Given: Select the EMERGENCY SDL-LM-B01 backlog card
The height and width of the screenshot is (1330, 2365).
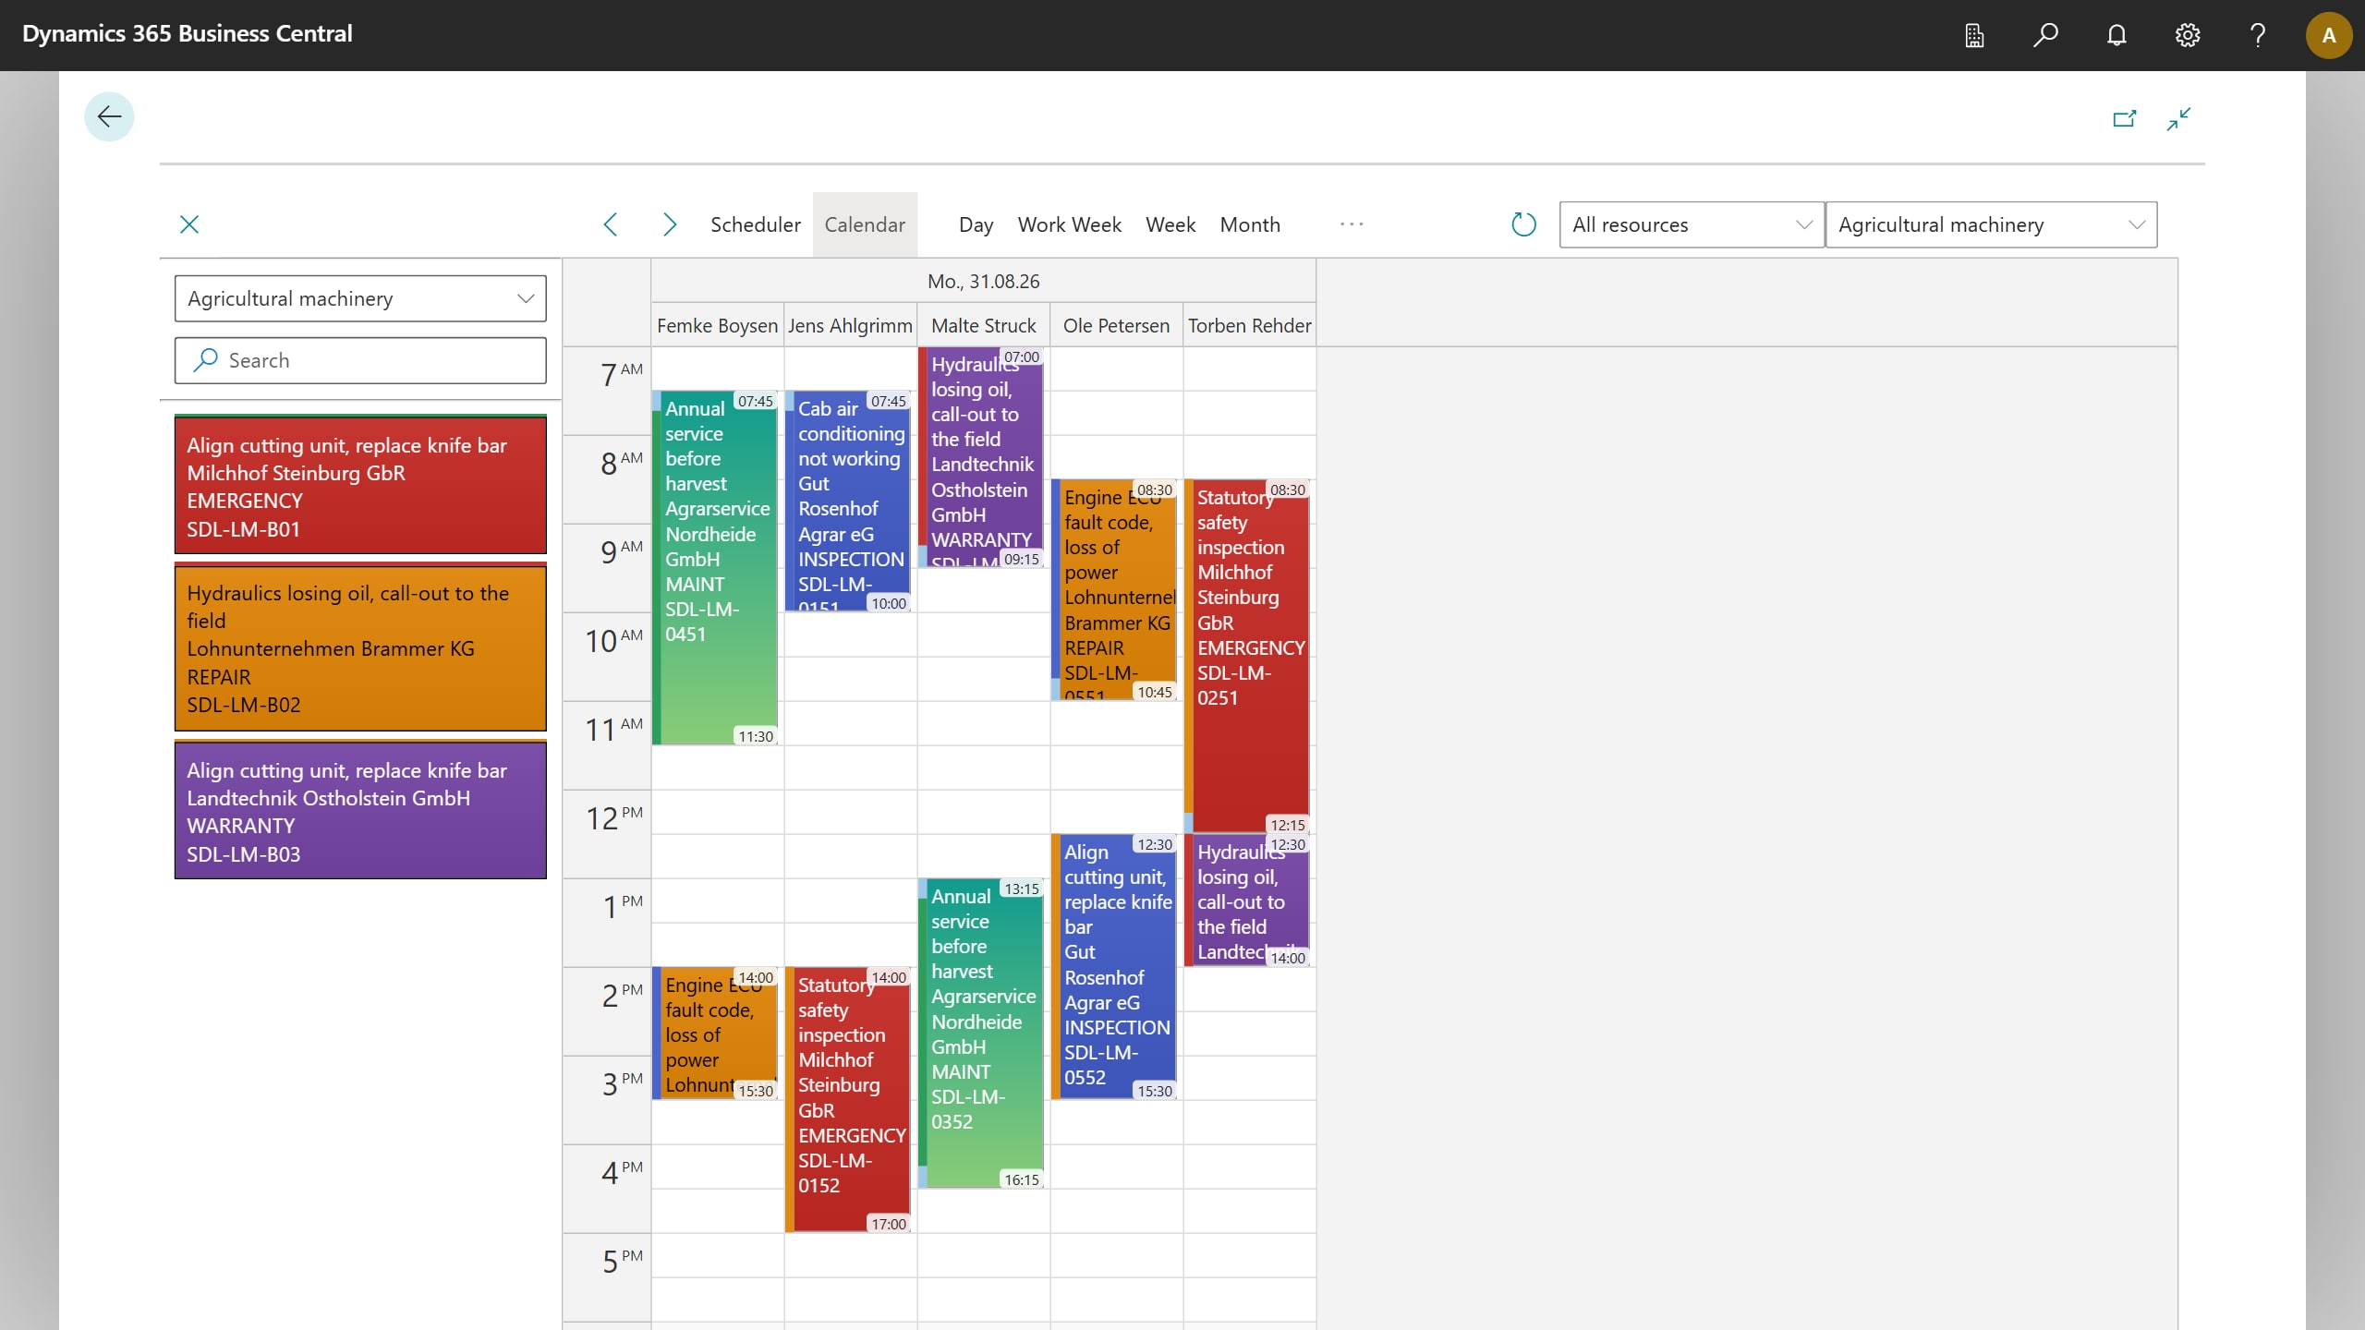Looking at the screenshot, I should point(360,485).
